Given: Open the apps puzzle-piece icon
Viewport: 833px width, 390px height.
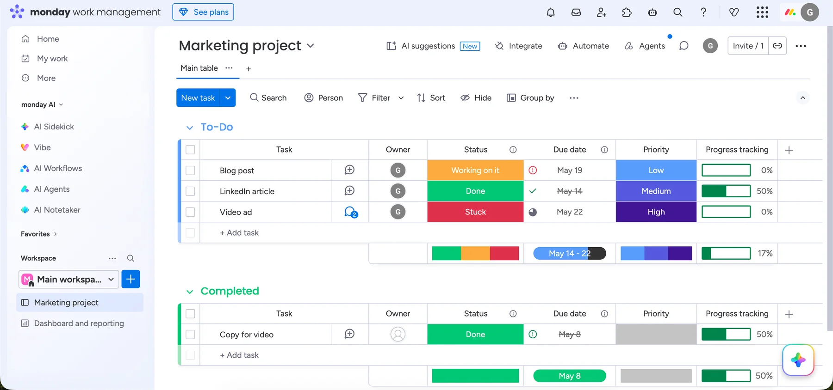Looking at the screenshot, I should coord(627,12).
